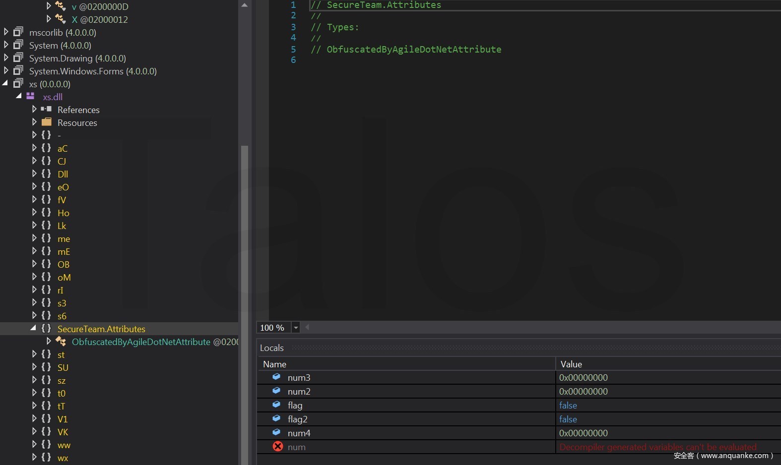This screenshot has height=465, width=781.
Task: Select the oM namespace in tree
Action: point(64,277)
